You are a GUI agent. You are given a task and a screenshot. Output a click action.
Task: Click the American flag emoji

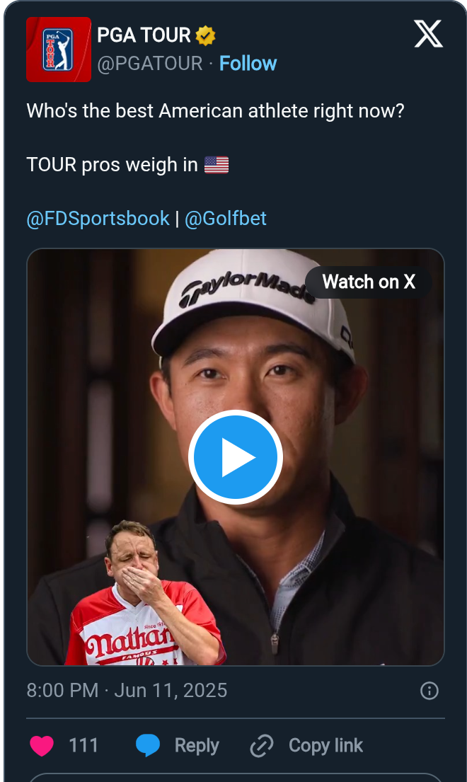click(x=217, y=165)
